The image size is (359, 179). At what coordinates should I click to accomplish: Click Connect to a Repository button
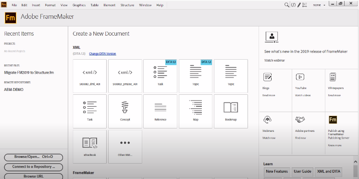click(34, 167)
